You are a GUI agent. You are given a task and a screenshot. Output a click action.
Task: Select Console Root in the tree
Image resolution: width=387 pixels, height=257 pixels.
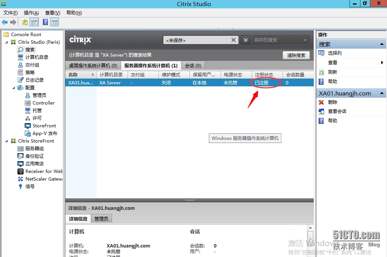[x=22, y=35]
